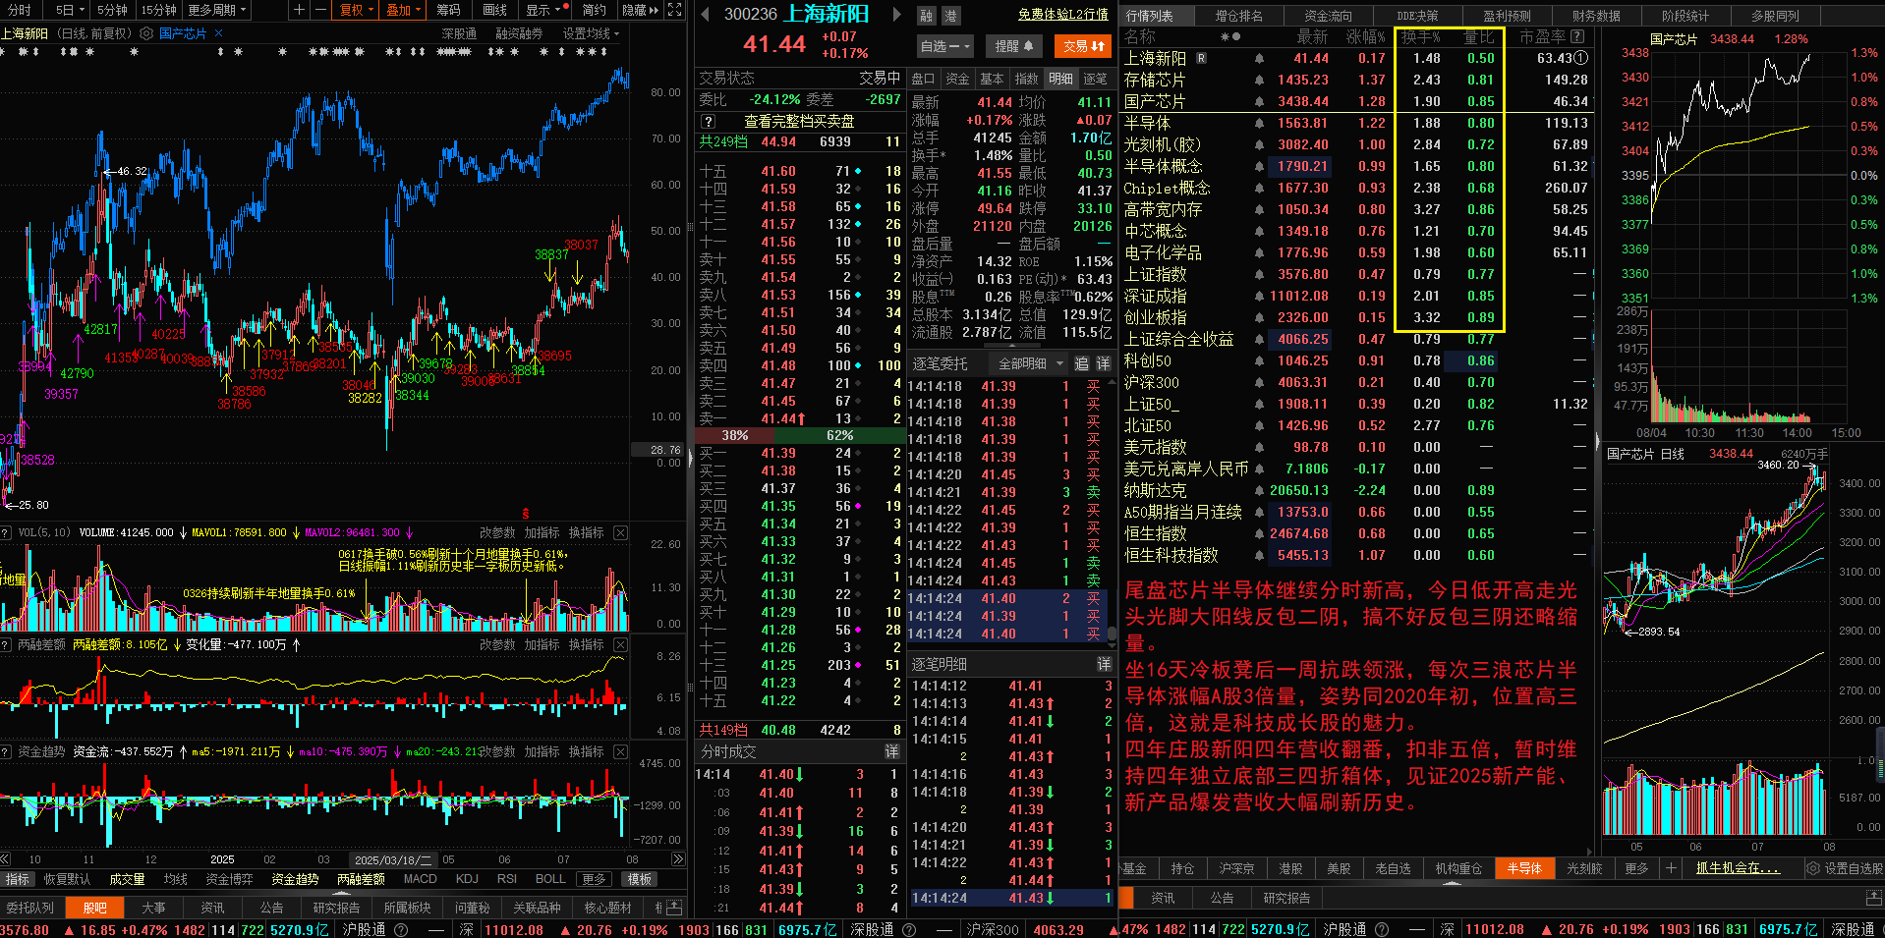This screenshot has width=1885, height=938.
Task: Select the 研究报告 tab under the chart
Action: [x=336, y=908]
